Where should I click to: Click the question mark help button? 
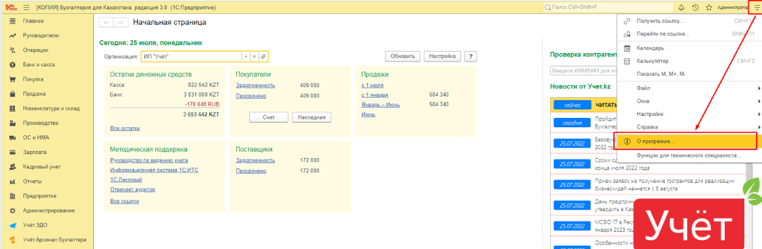pos(470,56)
